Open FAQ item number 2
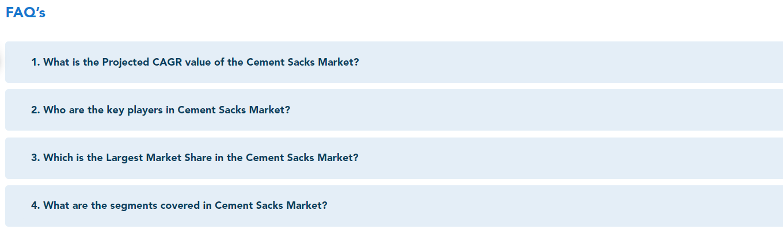 [x=394, y=110]
